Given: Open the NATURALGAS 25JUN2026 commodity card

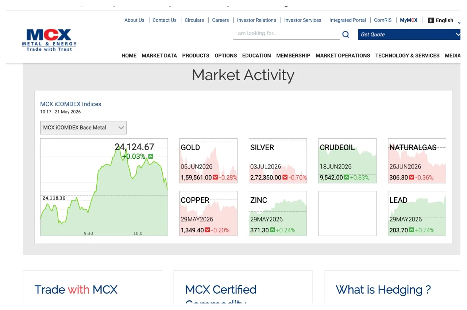Looking at the screenshot, I should [417, 161].
